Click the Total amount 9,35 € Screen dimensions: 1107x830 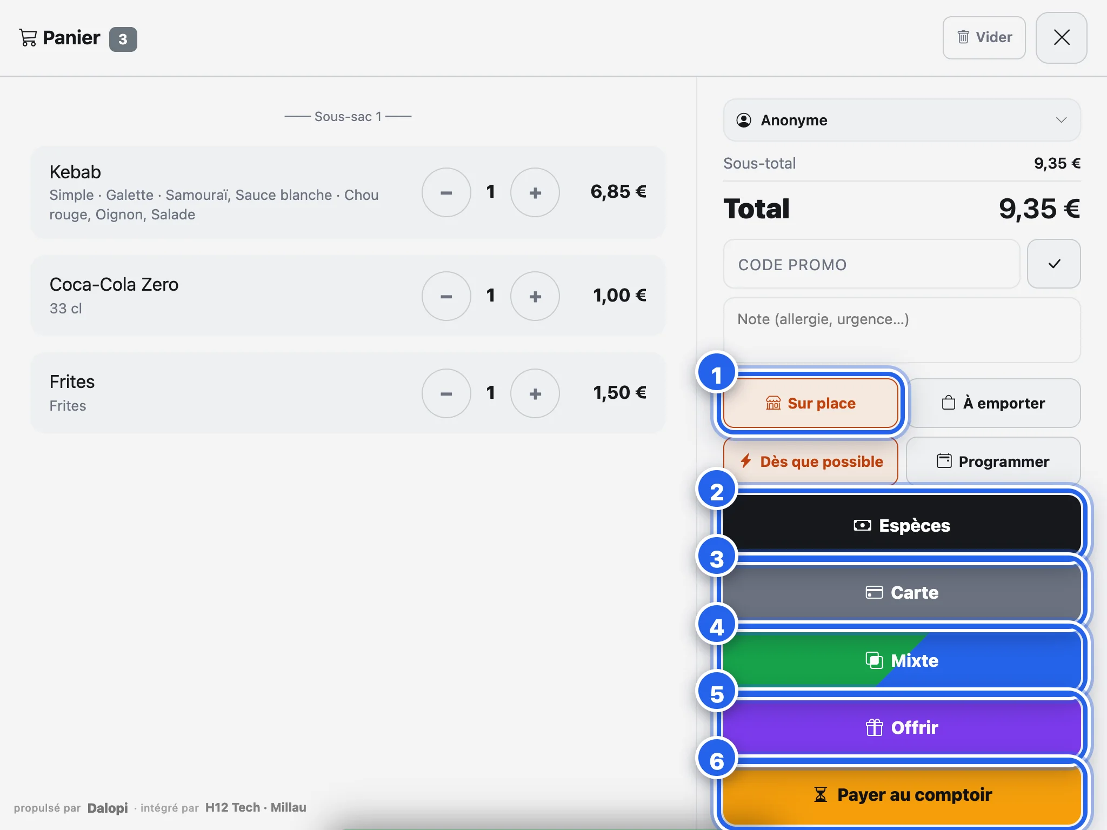(x=1039, y=209)
